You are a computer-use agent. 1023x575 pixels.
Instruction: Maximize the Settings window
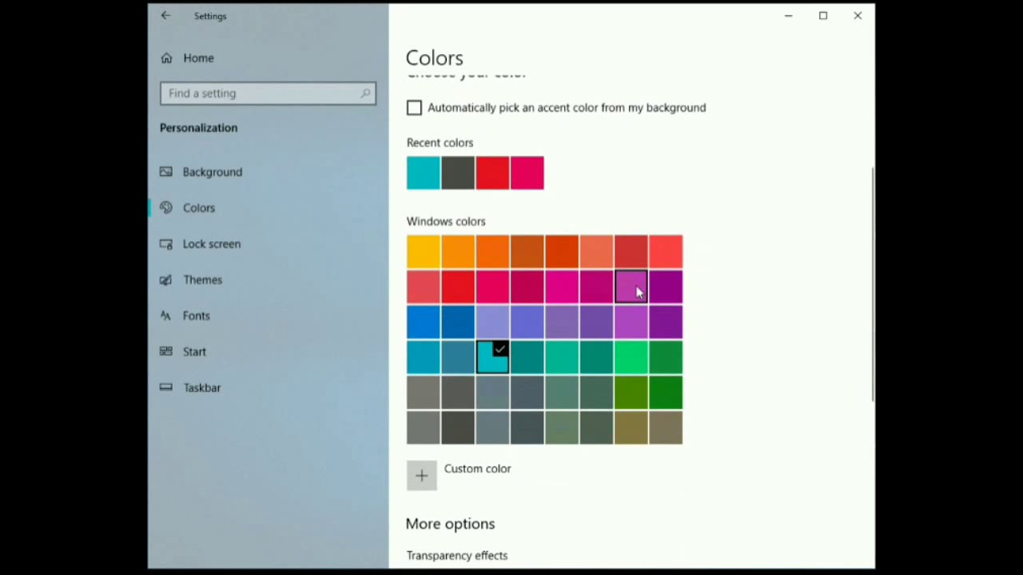823,15
